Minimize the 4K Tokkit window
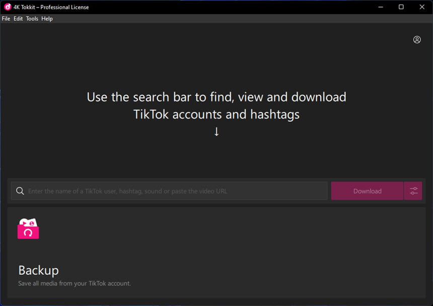 pyautogui.click(x=381, y=7)
